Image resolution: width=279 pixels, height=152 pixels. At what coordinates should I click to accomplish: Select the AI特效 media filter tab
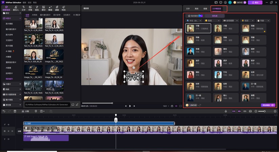click(x=35, y=15)
